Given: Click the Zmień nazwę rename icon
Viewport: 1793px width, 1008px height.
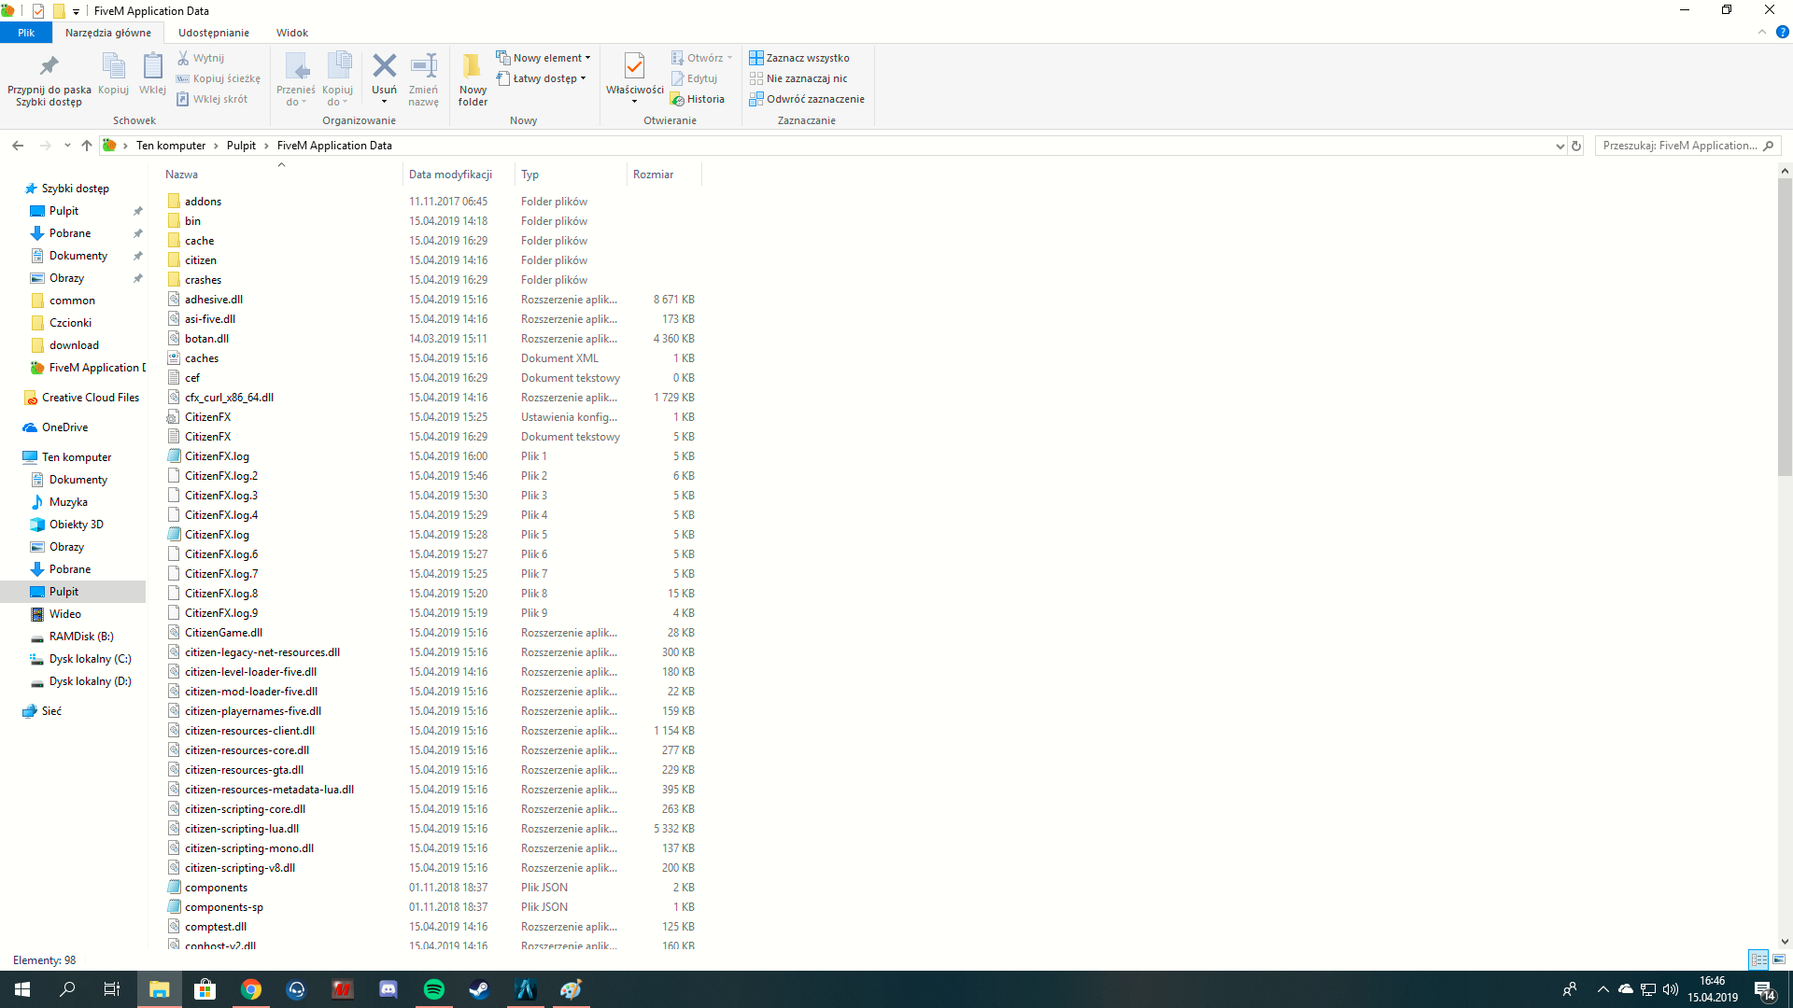Looking at the screenshot, I should [x=423, y=67].
